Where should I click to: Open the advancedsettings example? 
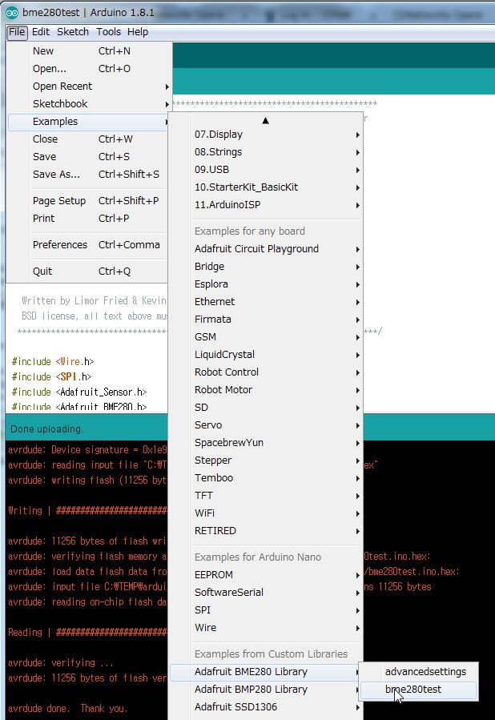coord(419,672)
